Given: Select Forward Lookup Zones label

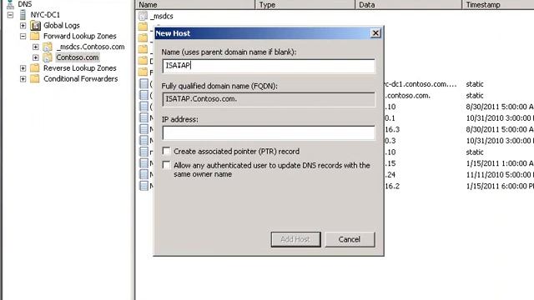Looking at the screenshot, I should click(x=80, y=36).
